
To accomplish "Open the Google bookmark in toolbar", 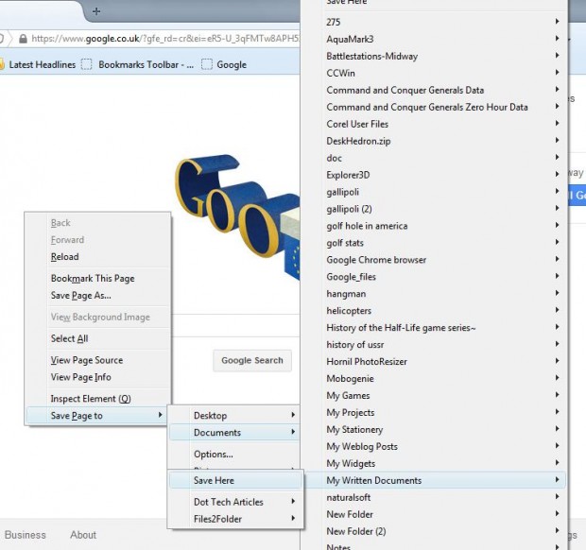I will pyautogui.click(x=224, y=64).
